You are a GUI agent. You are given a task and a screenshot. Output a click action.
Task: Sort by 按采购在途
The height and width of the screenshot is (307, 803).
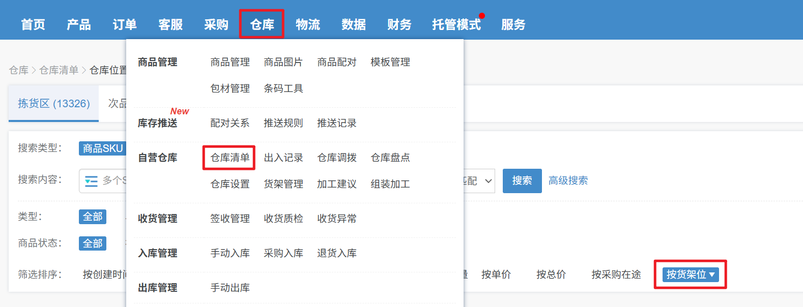(616, 274)
